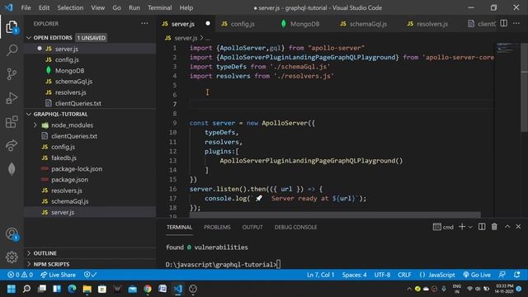The image size is (528, 297).
Task: Switch to the Output panel tab
Action: pyautogui.click(x=252, y=227)
